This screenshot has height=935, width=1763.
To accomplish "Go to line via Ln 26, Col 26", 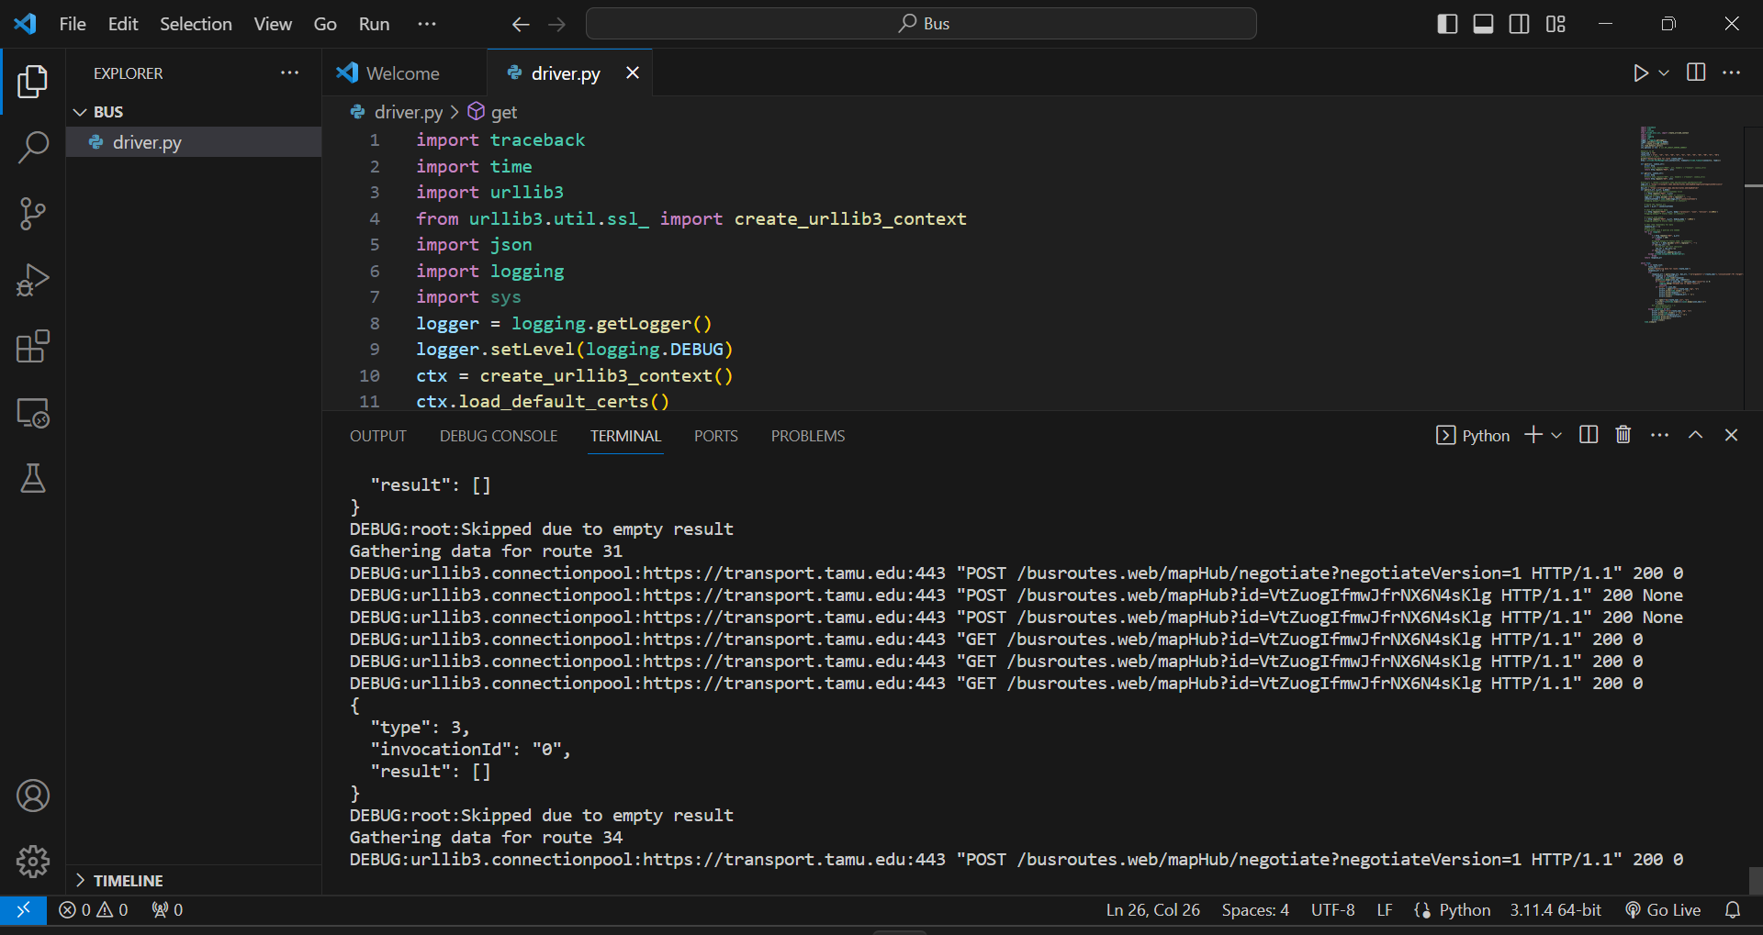I will (x=1152, y=909).
